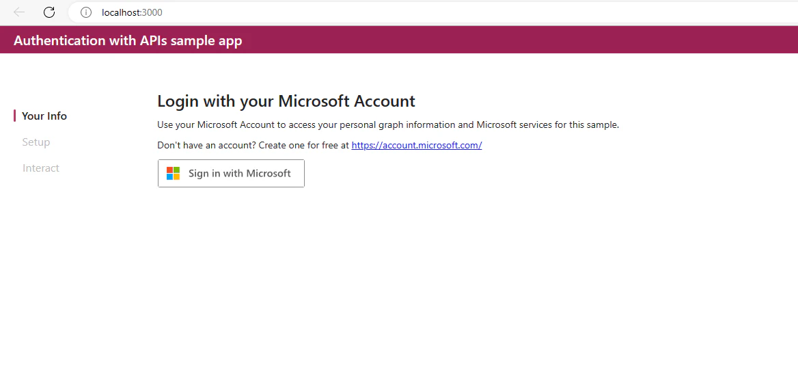The width and height of the screenshot is (798, 383).
Task: View site information via the info icon
Action: coord(86,12)
